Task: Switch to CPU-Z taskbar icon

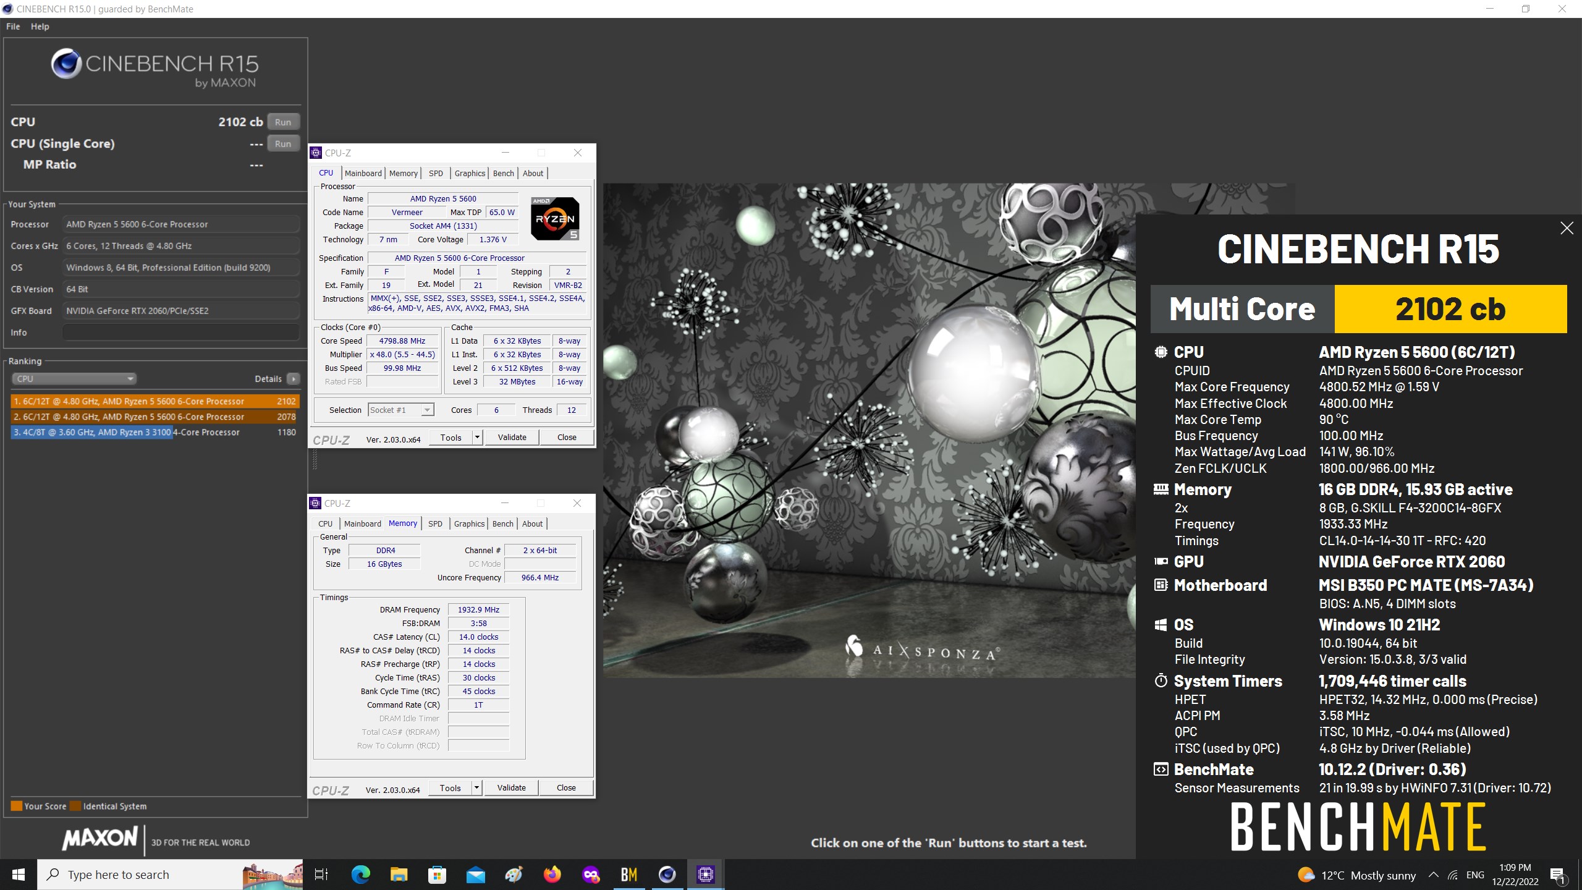Action: (x=706, y=875)
